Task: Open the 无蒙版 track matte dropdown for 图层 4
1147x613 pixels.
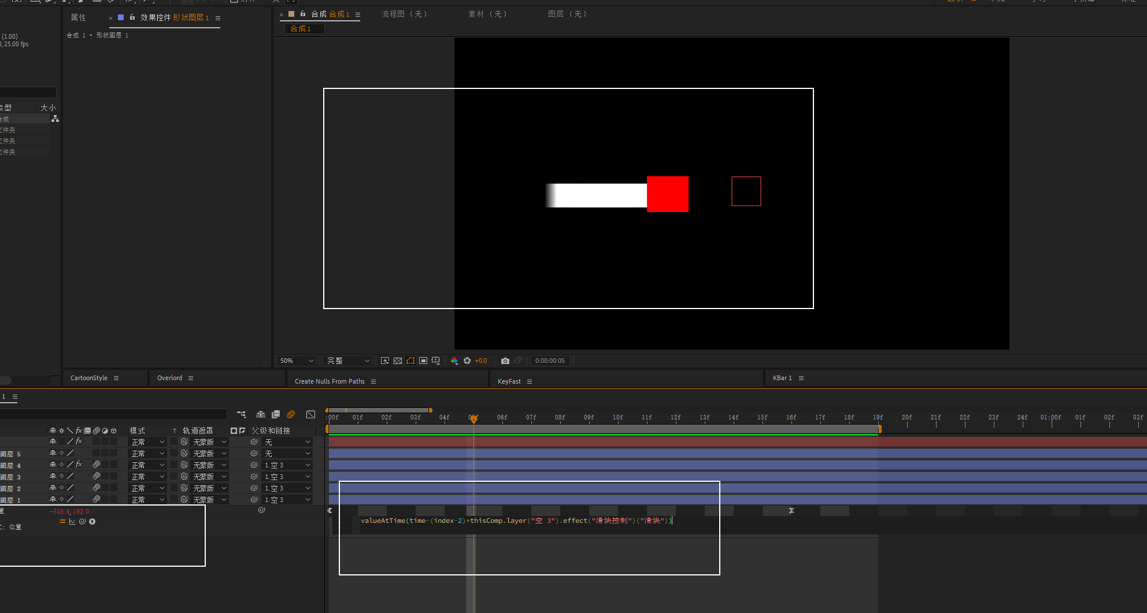Action: [x=209, y=465]
